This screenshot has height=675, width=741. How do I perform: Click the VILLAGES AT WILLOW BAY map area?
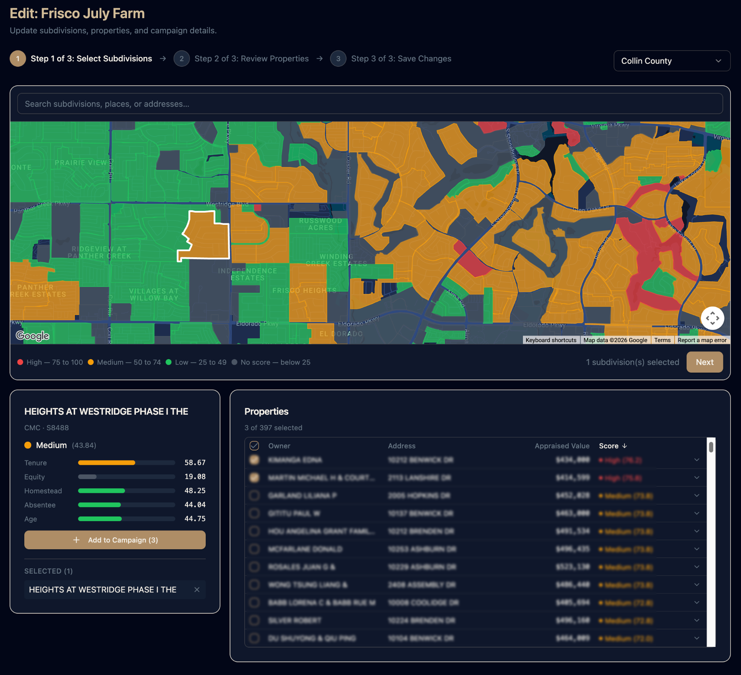(154, 295)
